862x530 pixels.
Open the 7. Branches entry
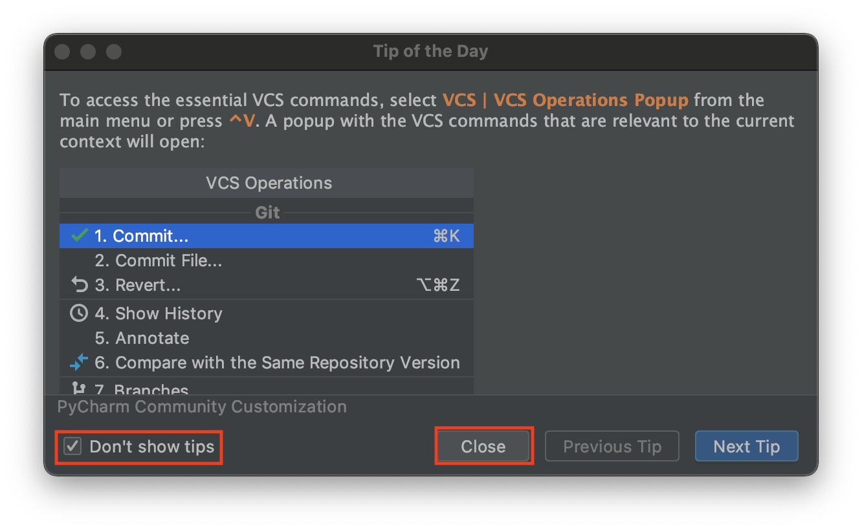[267, 388]
